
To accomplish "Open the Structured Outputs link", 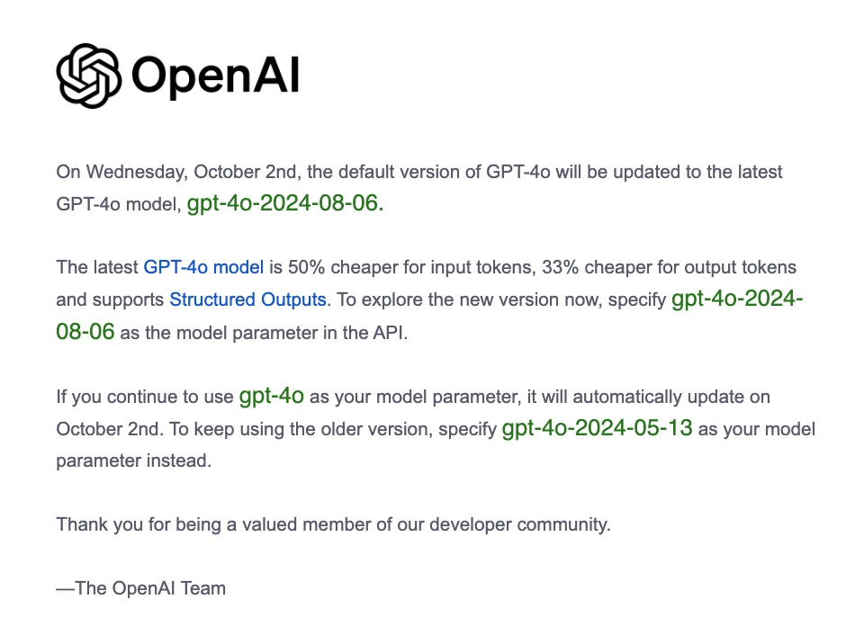I will (248, 299).
